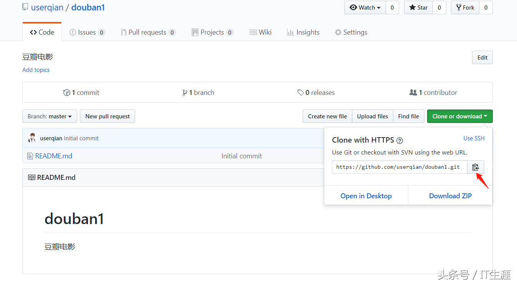Click Download ZIP
The width and height of the screenshot is (517, 284).
point(450,196)
